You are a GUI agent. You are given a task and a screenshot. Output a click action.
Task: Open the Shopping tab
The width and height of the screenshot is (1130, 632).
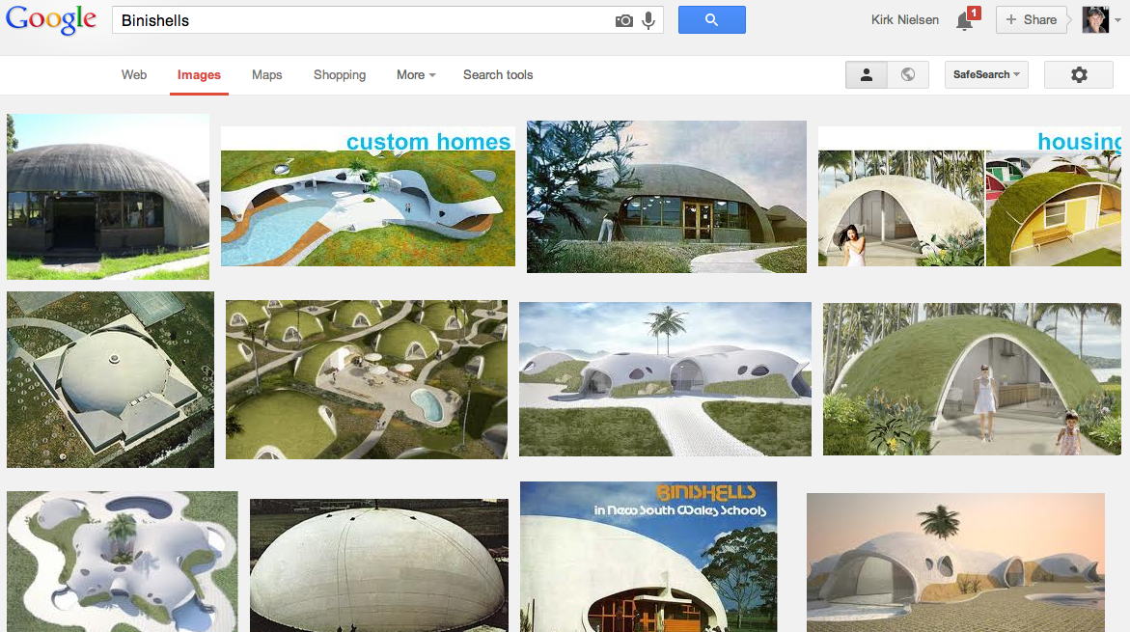point(340,75)
